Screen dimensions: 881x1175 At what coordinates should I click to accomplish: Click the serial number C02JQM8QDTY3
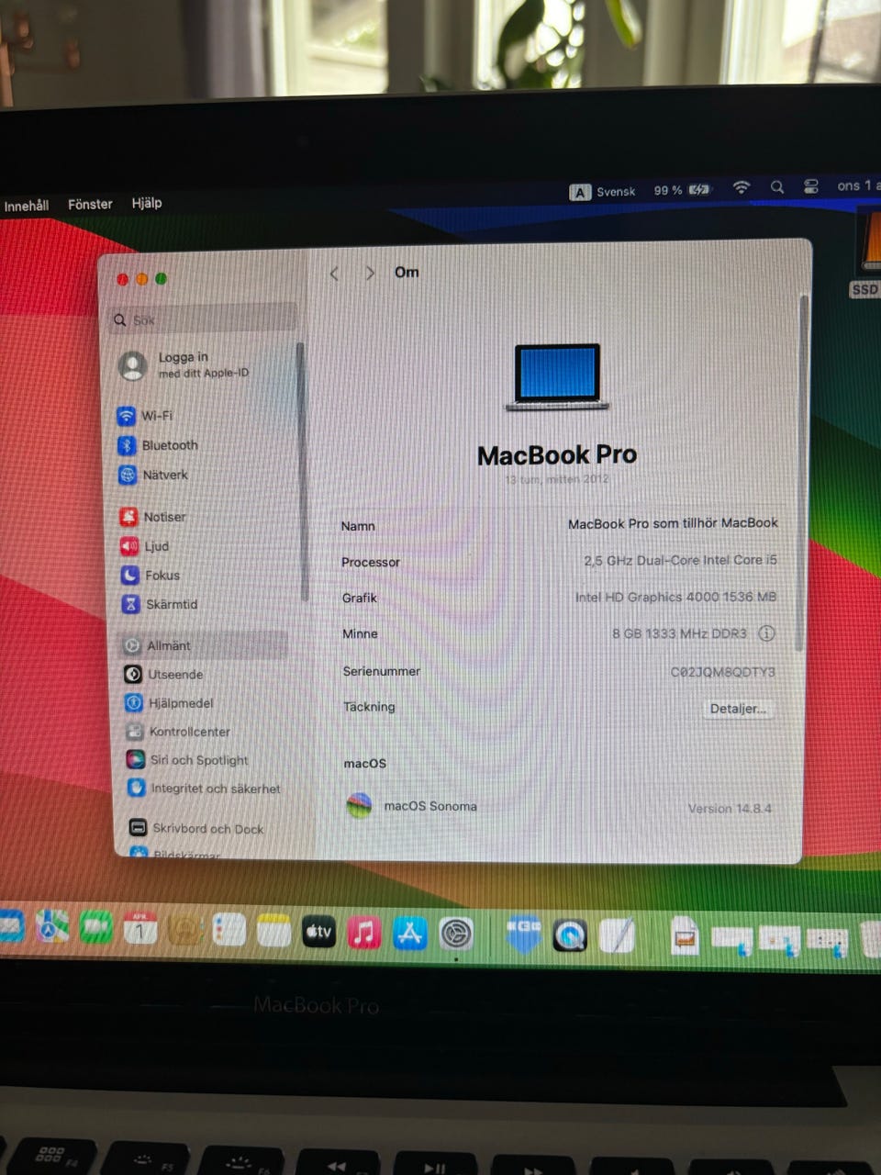coord(722,672)
